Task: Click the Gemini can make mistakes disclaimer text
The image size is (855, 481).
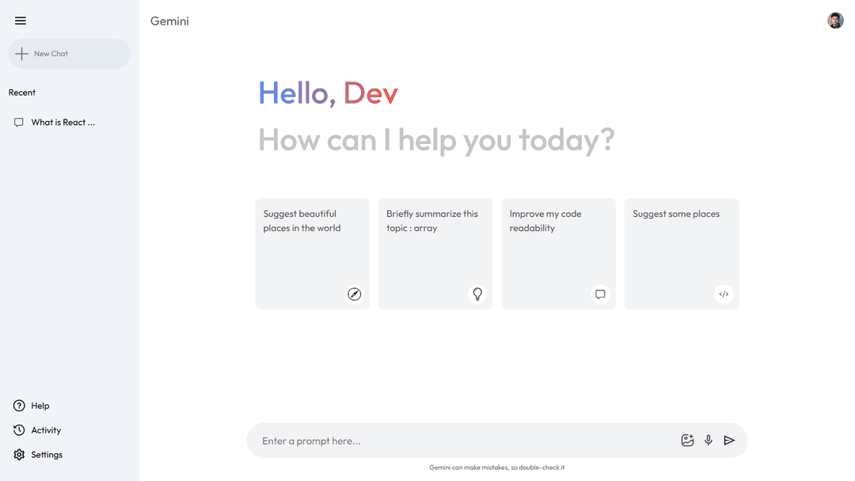Action: pyautogui.click(x=496, y=468)
